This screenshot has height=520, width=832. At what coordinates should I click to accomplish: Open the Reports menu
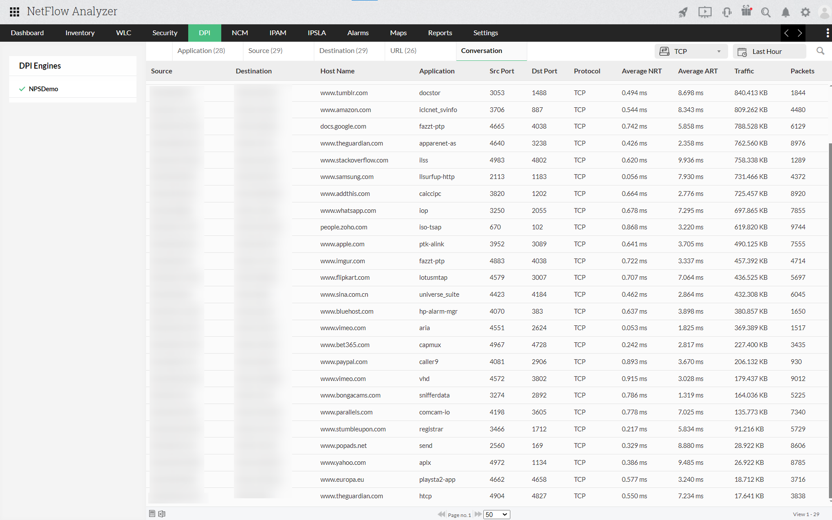tap(440, 33)
